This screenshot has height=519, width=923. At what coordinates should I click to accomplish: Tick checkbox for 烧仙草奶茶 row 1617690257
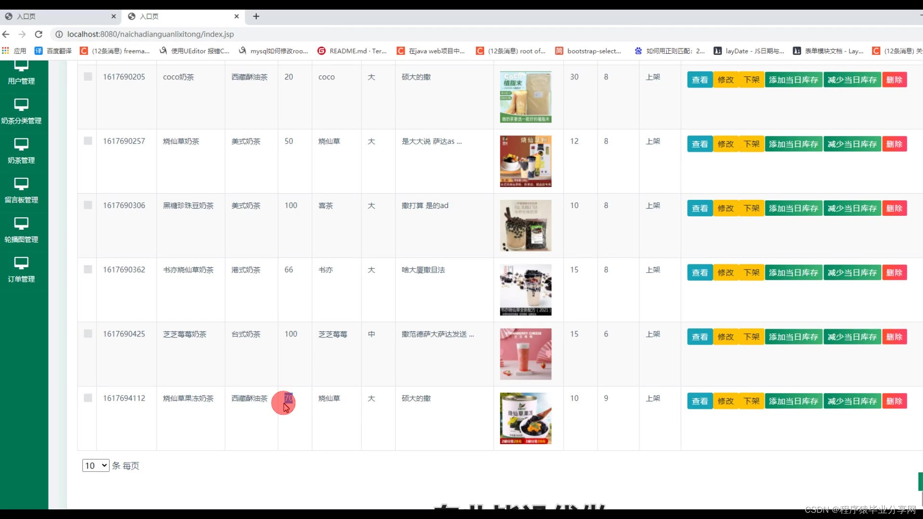tap(88, 141)
